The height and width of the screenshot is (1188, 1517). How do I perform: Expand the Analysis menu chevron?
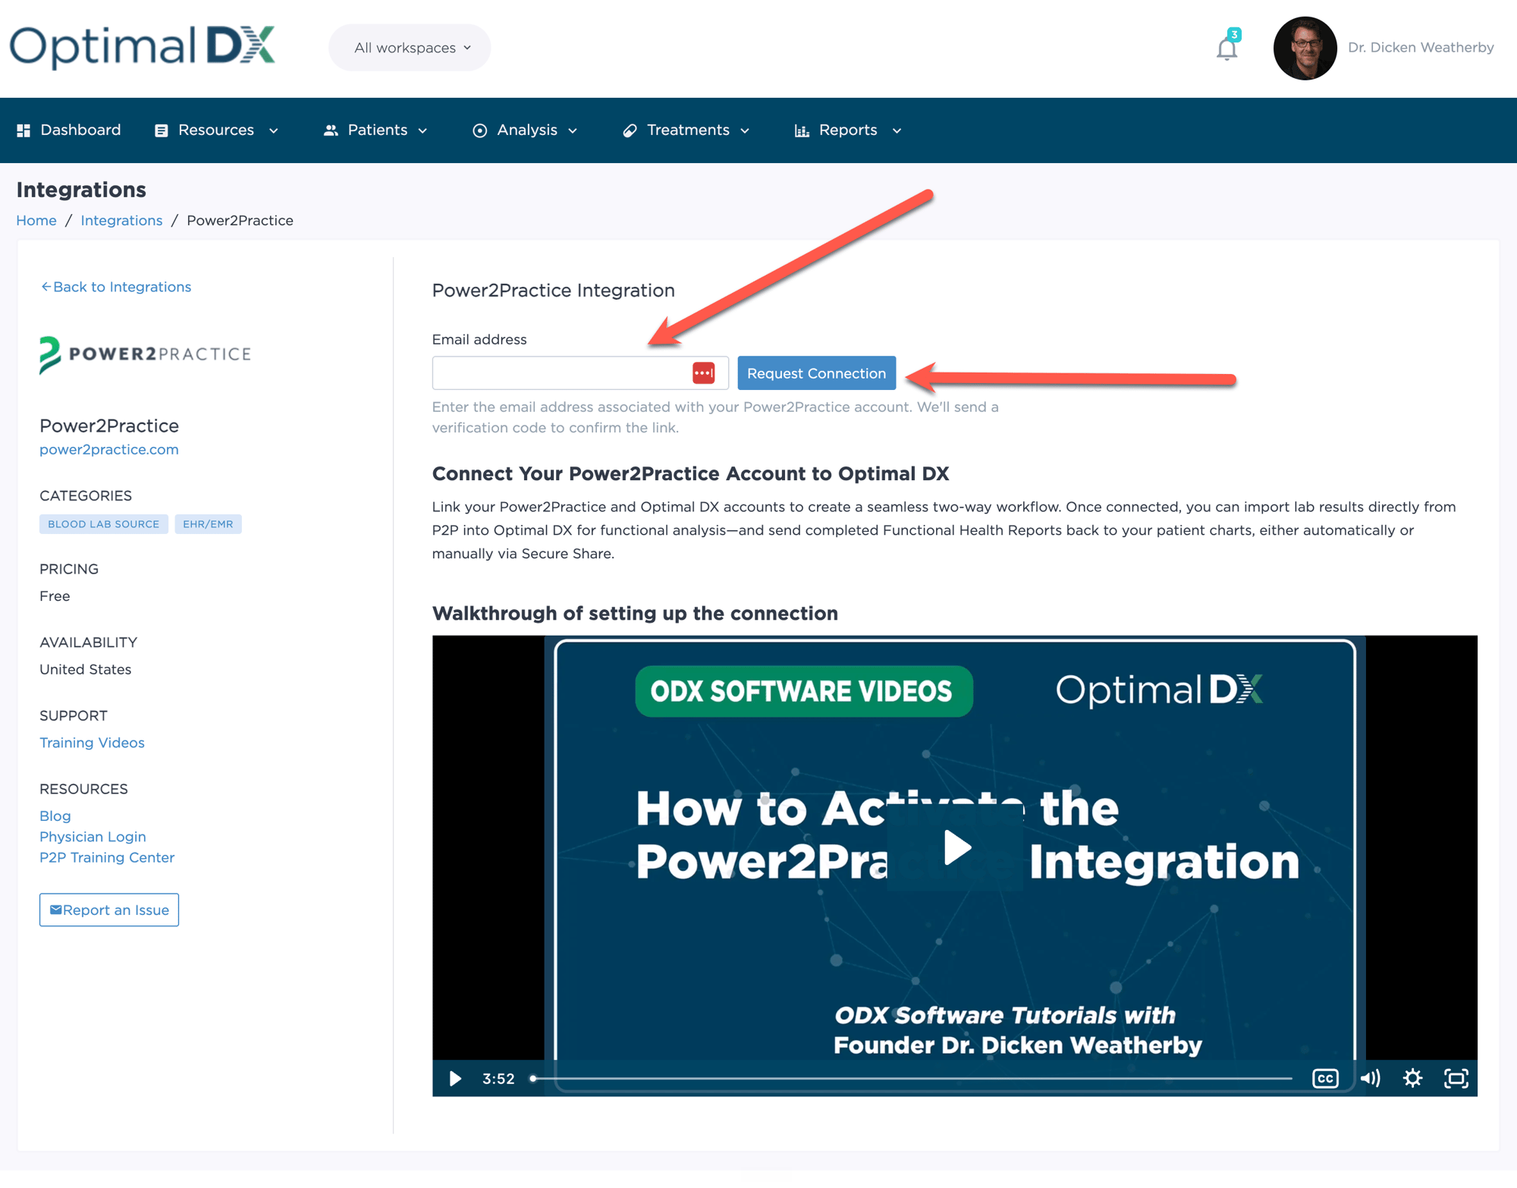point(573,131)
